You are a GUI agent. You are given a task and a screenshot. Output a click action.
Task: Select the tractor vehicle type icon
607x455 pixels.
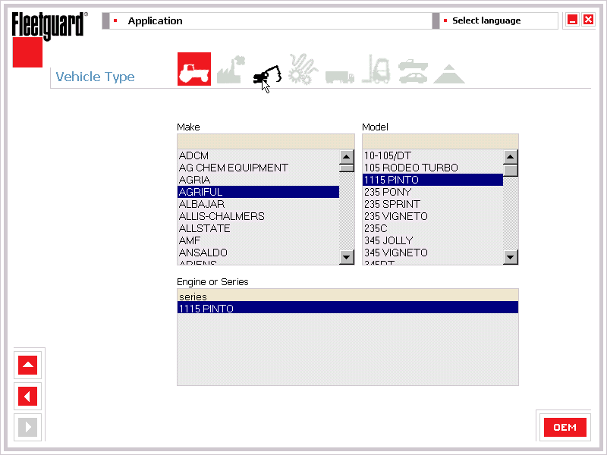(x=193, y=69)
